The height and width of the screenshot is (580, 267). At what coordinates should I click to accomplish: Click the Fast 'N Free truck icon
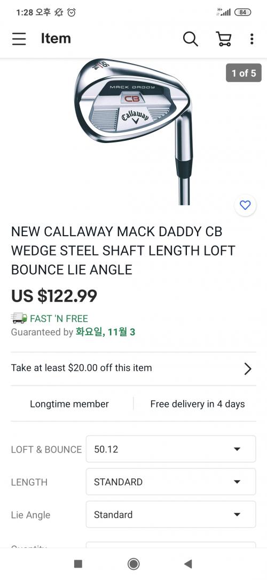[19, 318]
